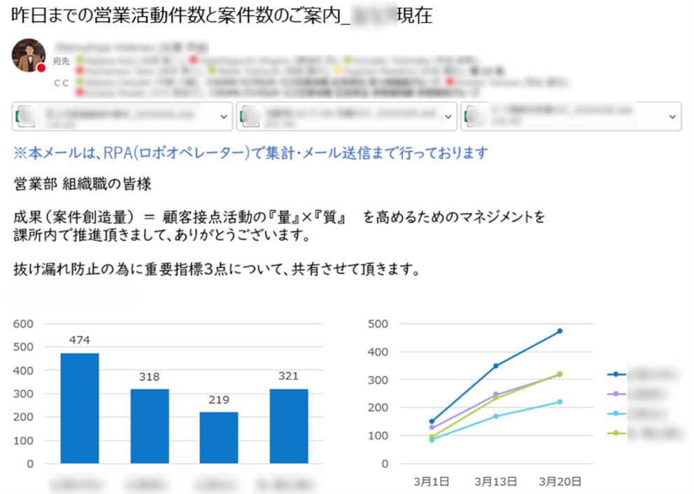The width and height of the screenshot is (694, 494).
Task: Expand the second attachment's dropdown arrow
Action: 448,116
